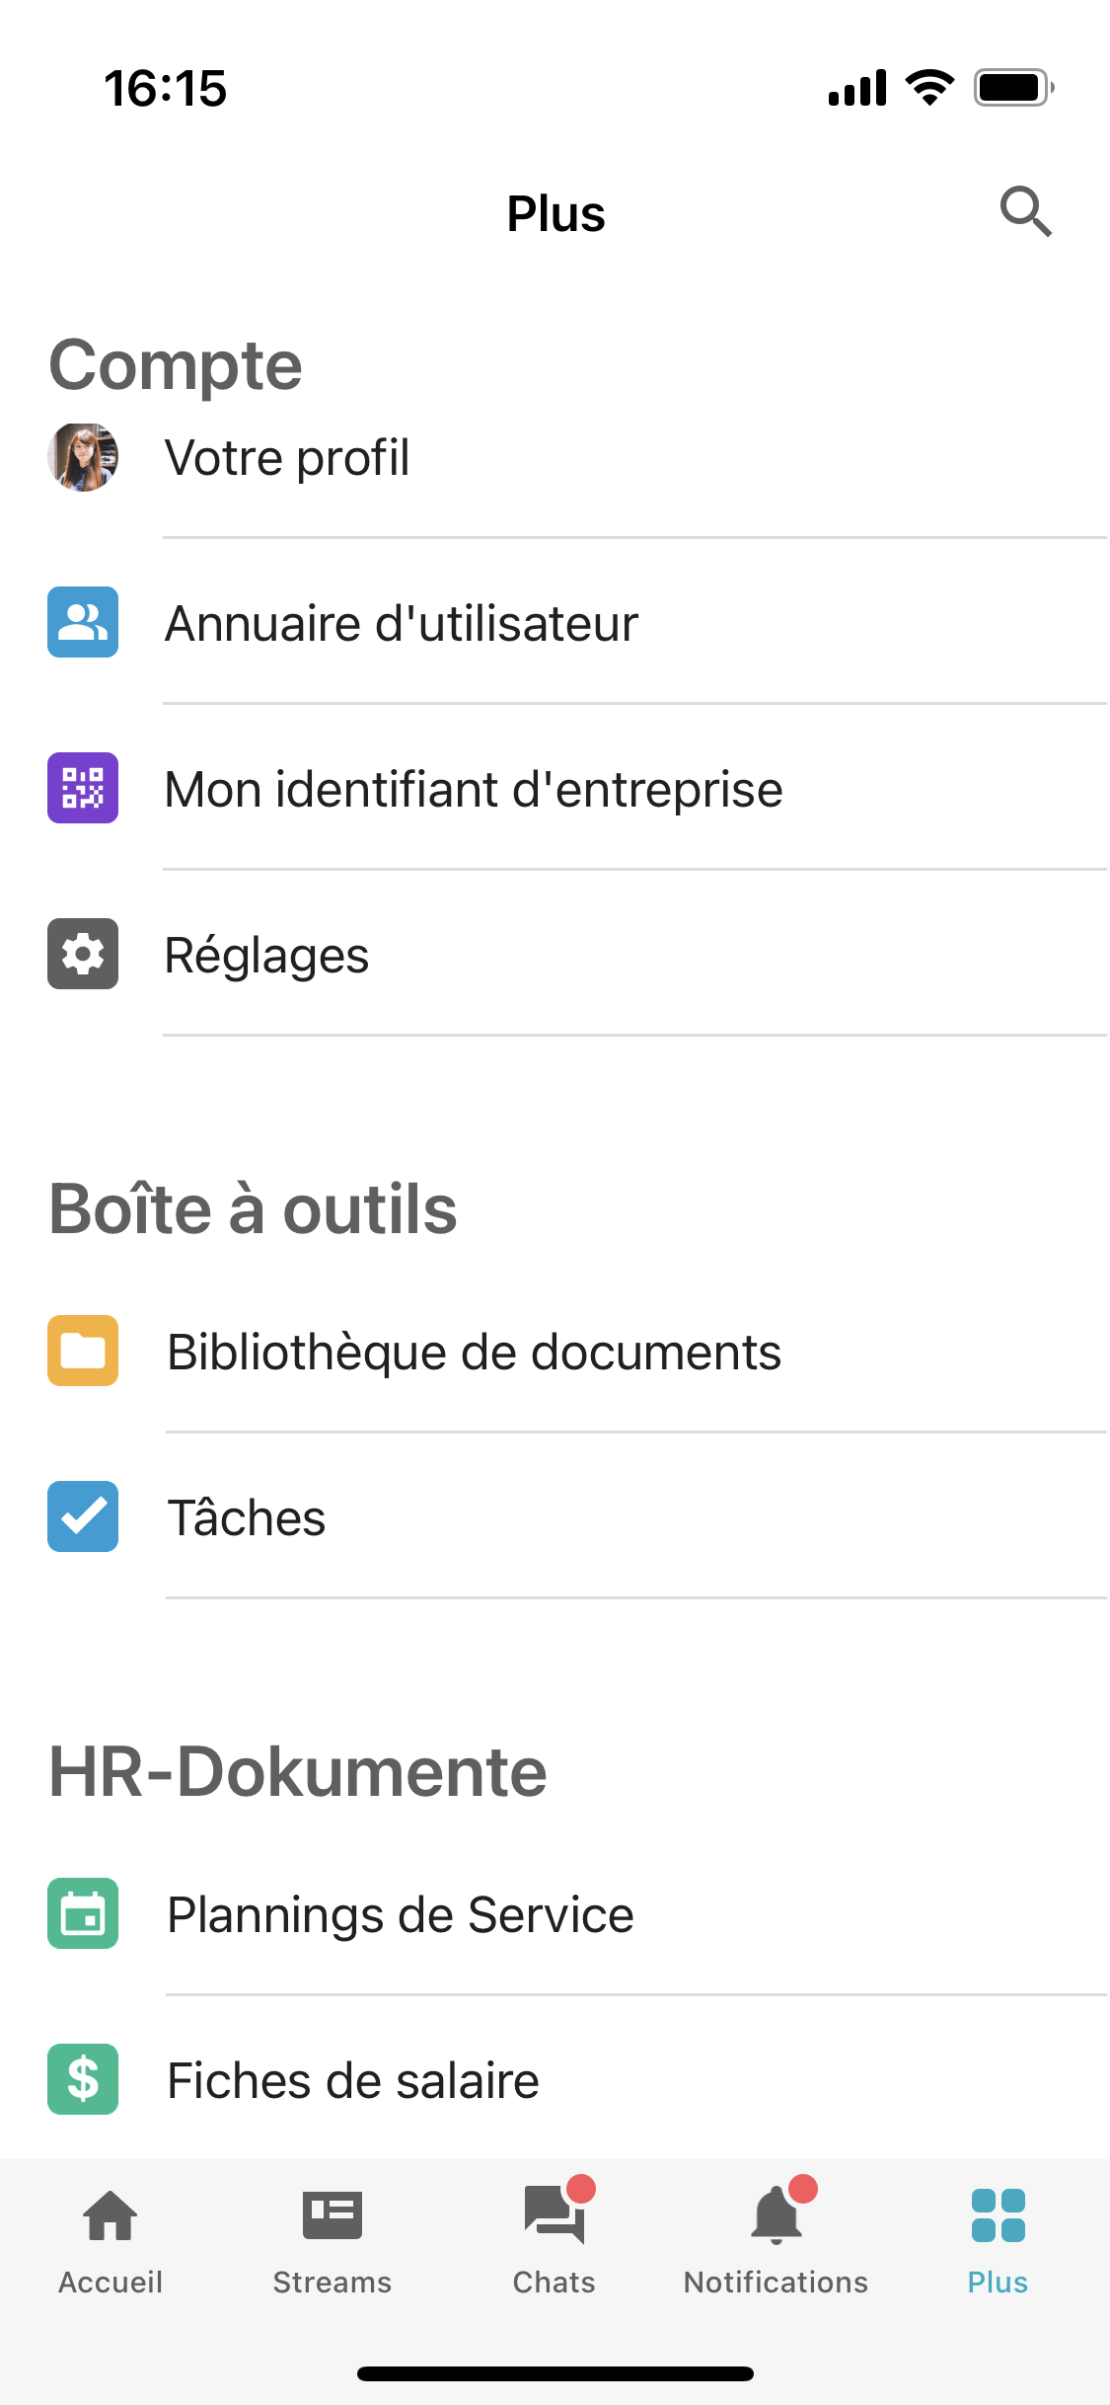Open the search magnifier icon
This screenshot has width=1110, height=2405.
(x=1026, y=211)
